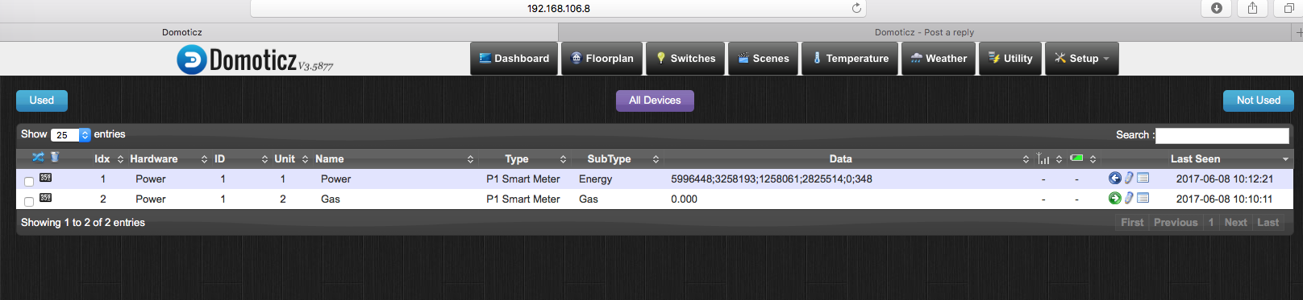The width and height of the screenshot is (1303, 300).
Task: Open log list icon in Power row
Action: (1143, 178)
